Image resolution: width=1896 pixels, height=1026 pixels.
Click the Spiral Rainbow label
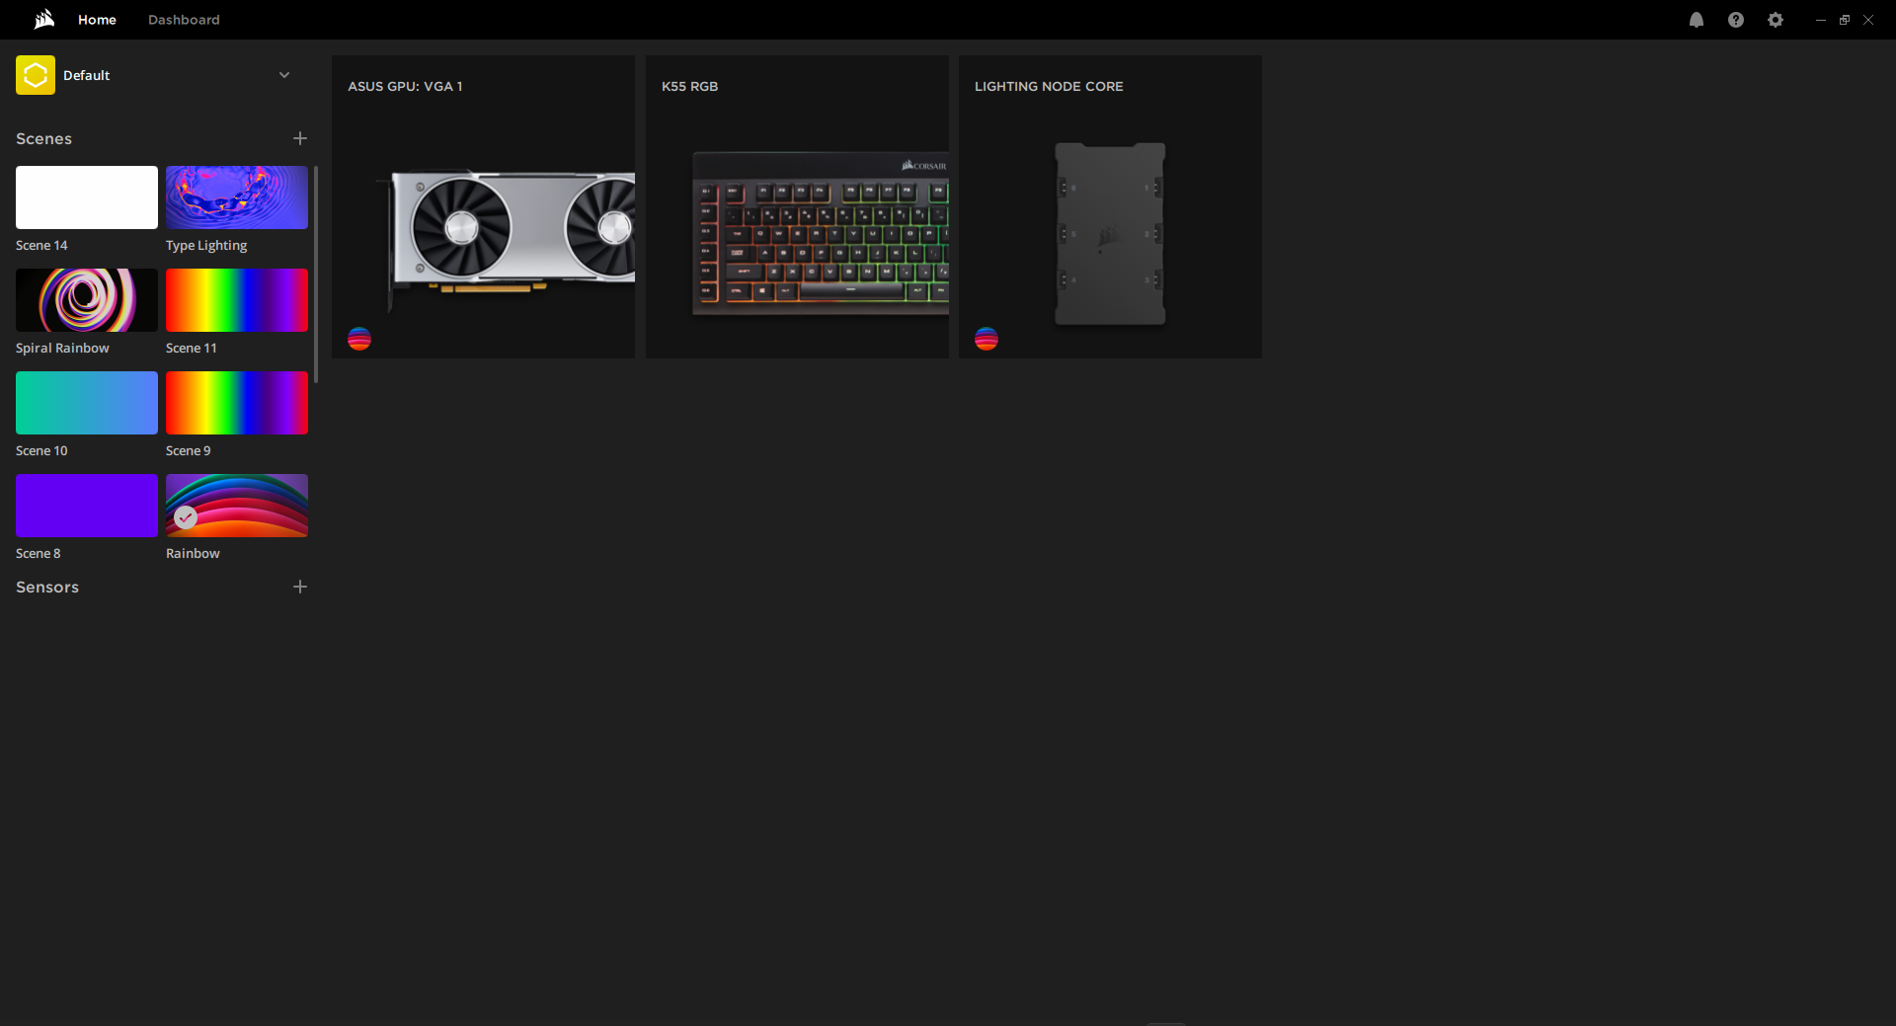[x=62, y=348]
